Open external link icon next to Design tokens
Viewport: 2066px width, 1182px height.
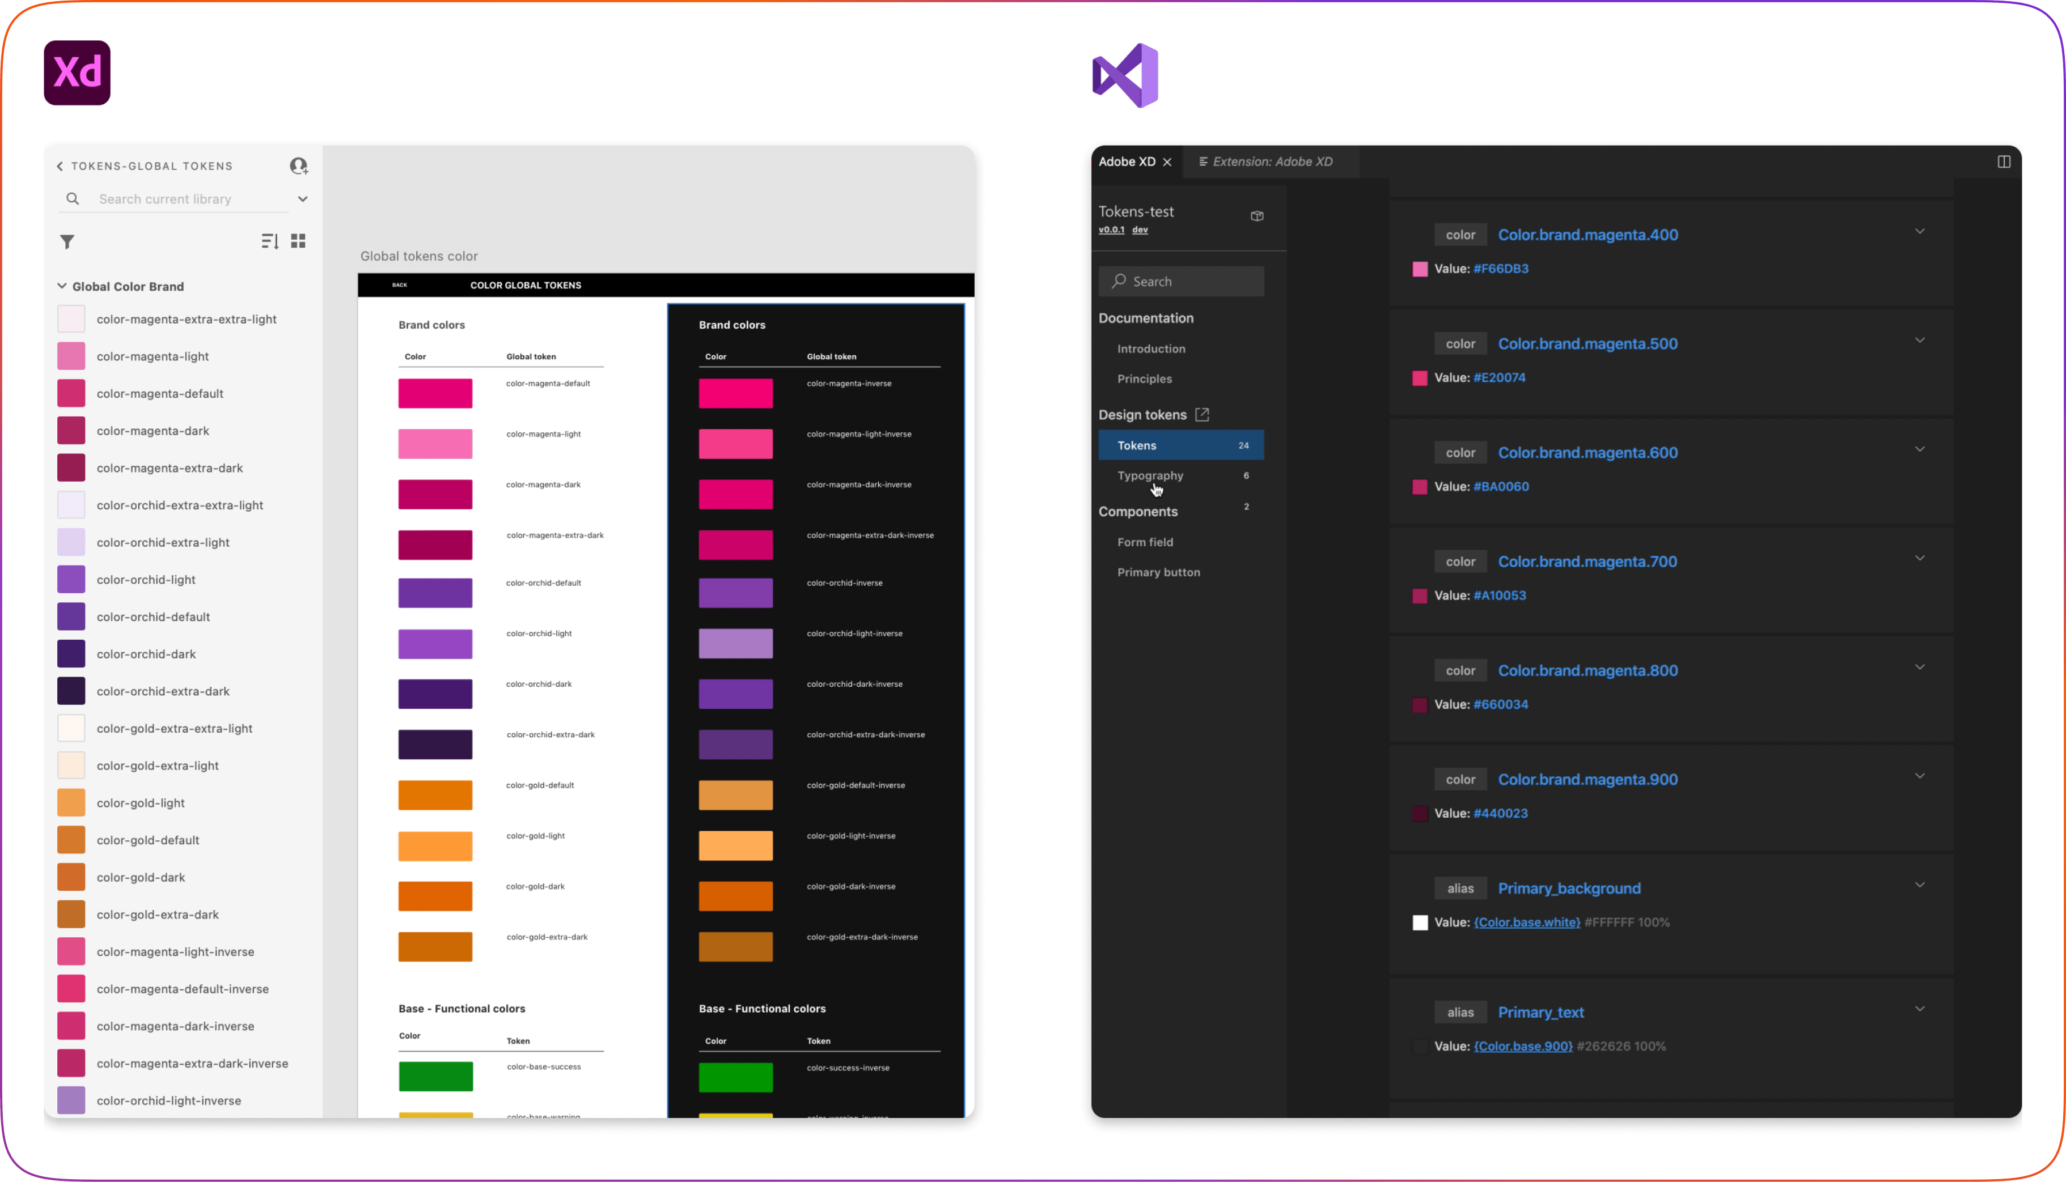pyautogui.click(x=1202, y=415)
